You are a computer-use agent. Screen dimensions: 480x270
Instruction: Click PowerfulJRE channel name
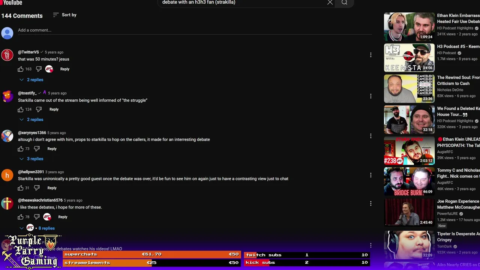click(x=448, y=214)
